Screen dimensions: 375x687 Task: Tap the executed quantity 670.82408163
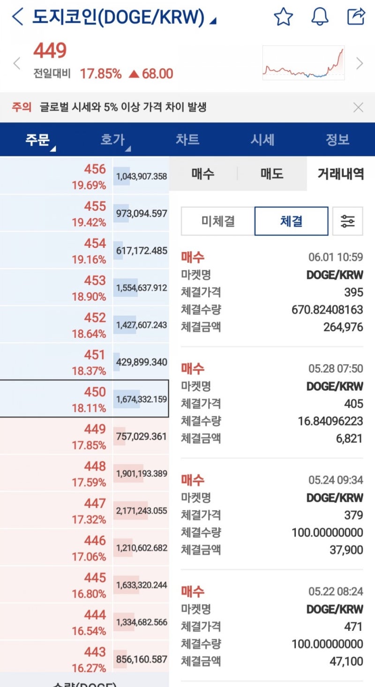click(327, 310)
